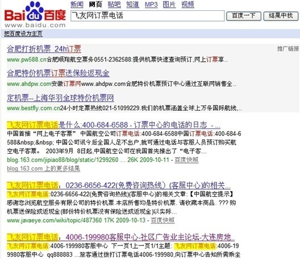Select the 网页 search tab
300x259 pixels.
point(95,4)
